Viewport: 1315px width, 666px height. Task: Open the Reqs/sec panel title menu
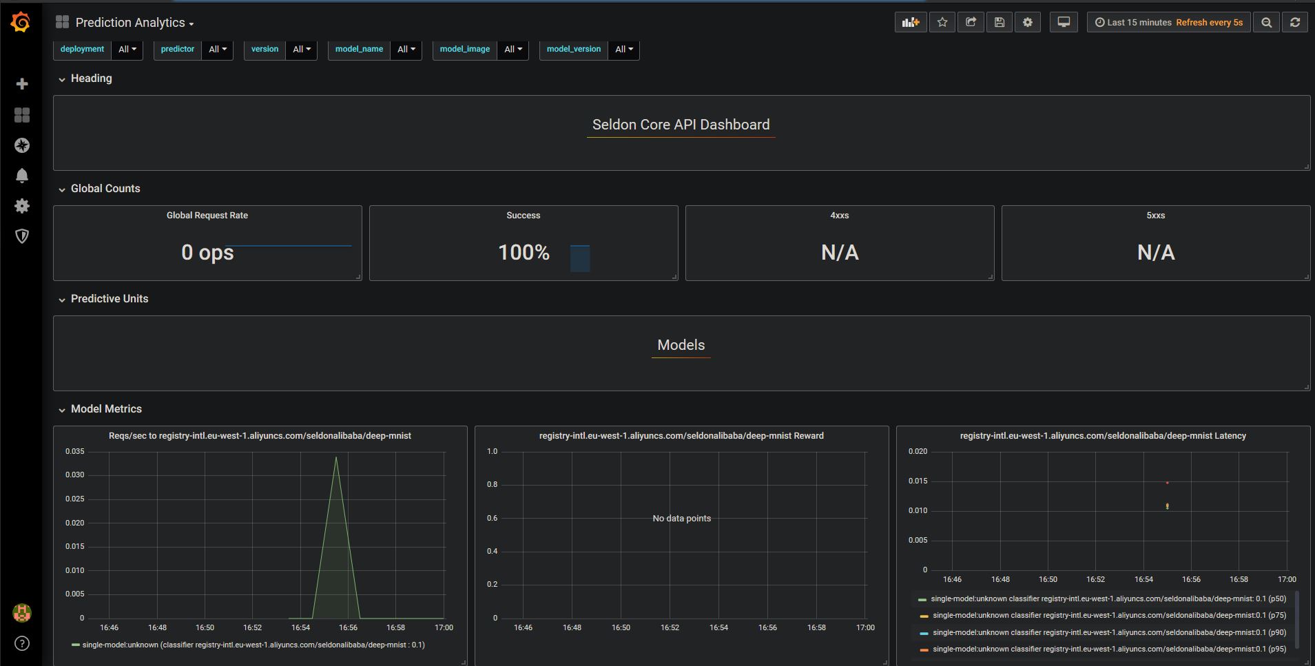click(x=260, y=436)
